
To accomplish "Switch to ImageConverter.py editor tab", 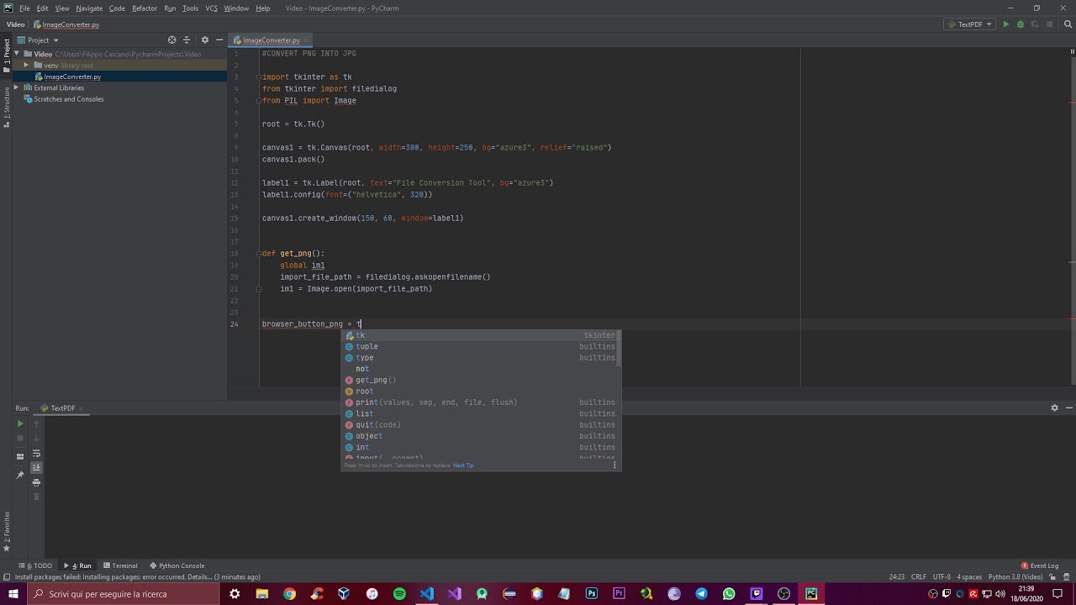I will click(x=271, y=40).
